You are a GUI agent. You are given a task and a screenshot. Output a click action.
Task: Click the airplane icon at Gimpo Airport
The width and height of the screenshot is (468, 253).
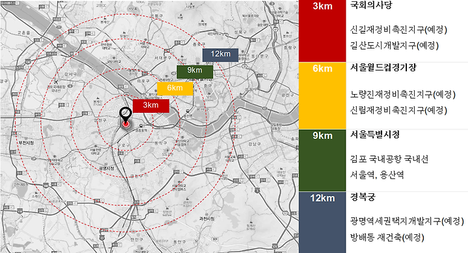click(x=55, y=81)
